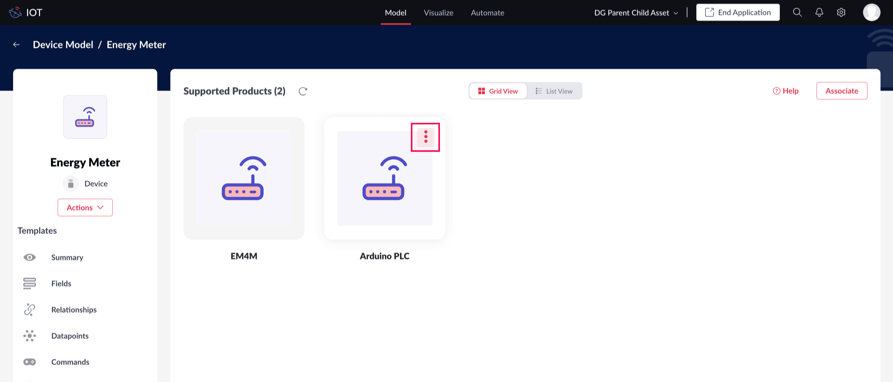The height and width of the screenshot is (382, 893).
Task: Open the Help link
Action: [x=786, y=91]
